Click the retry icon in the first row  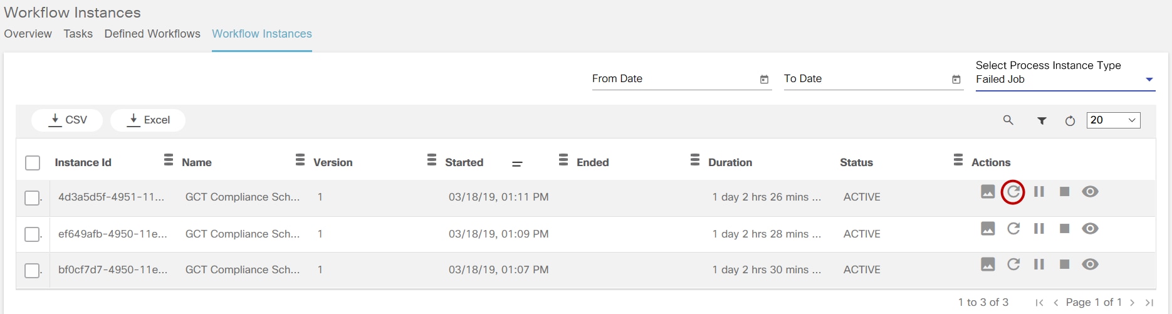coord(1013,192)
